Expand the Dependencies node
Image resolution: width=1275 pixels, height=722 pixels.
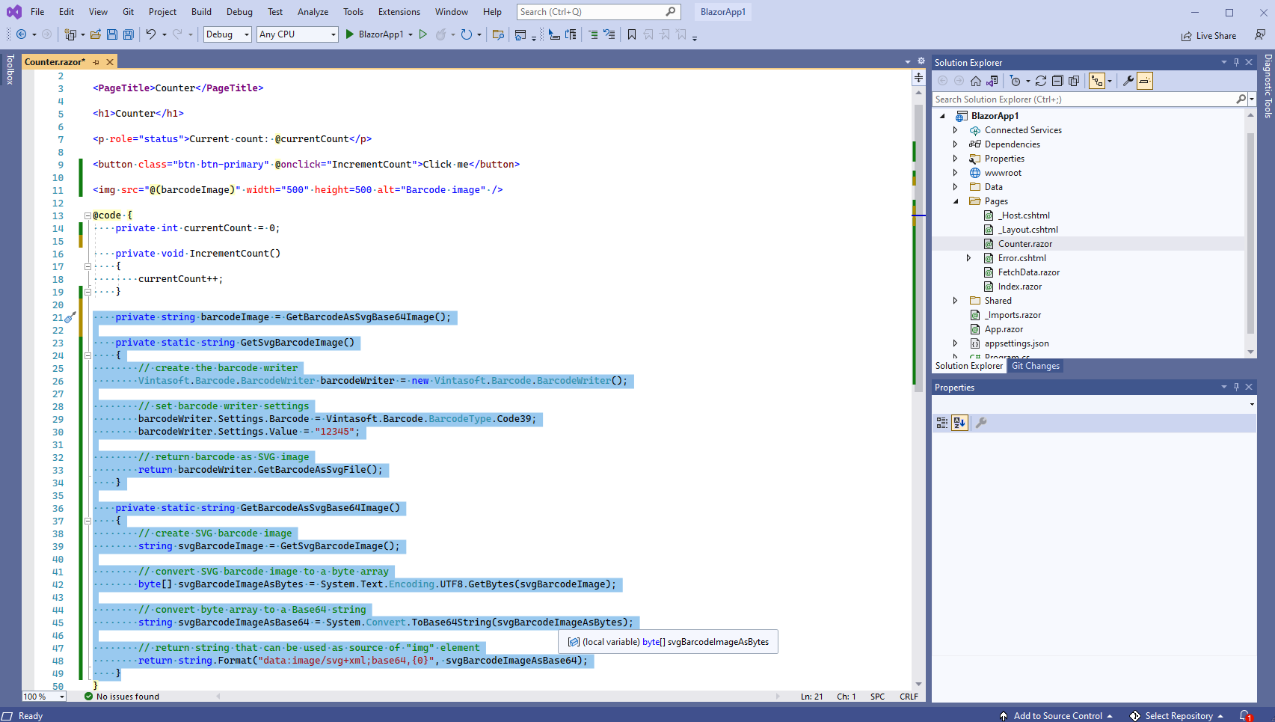pos(955,144)
